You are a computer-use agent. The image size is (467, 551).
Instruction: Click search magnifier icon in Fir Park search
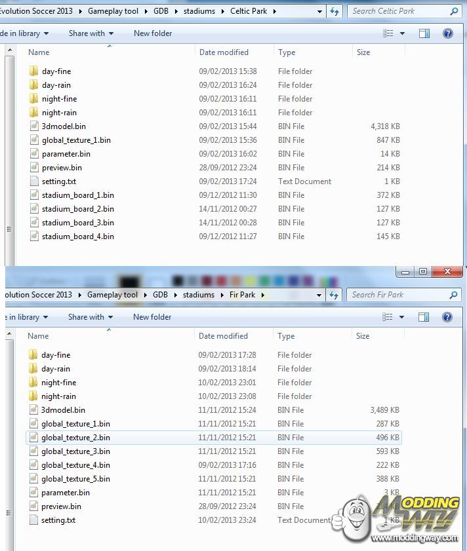(x=454, y=295)
